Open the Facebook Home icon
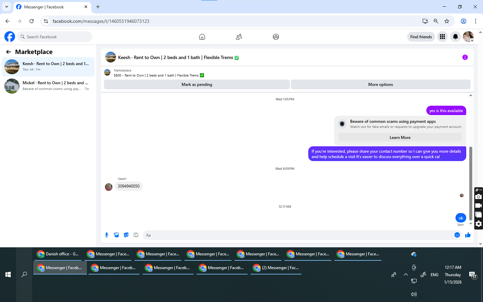 click(202, 37)
